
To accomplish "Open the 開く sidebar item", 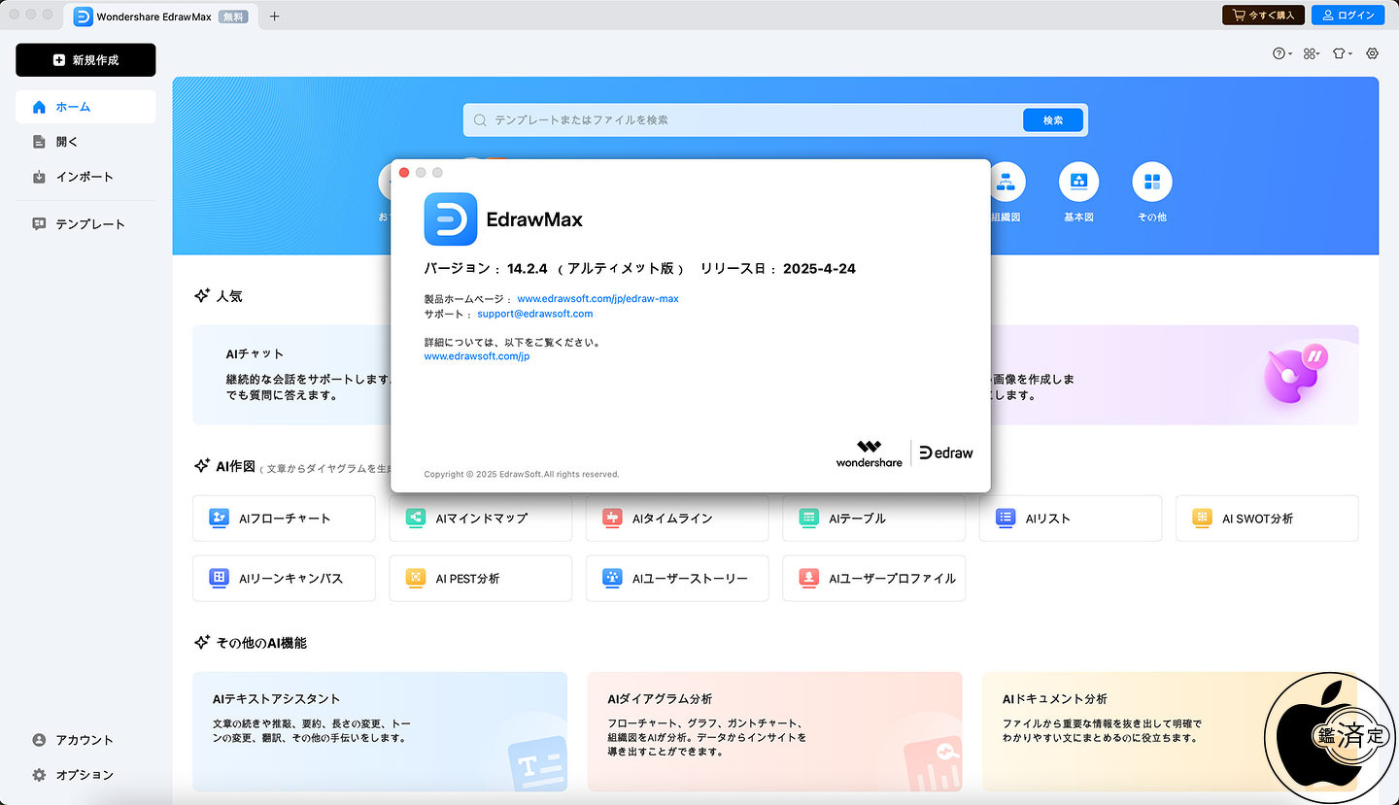I will point(85,142).
